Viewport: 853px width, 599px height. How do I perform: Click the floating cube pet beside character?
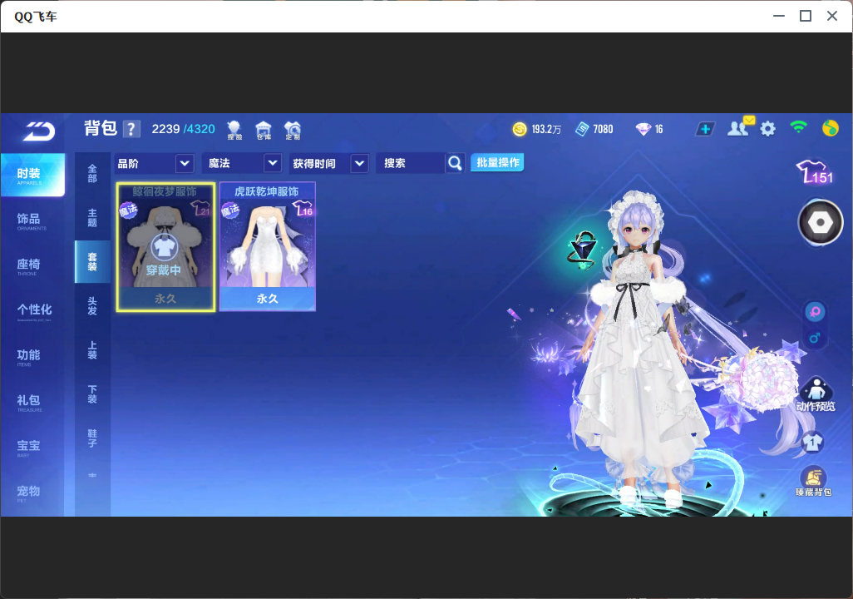(583, 251)
